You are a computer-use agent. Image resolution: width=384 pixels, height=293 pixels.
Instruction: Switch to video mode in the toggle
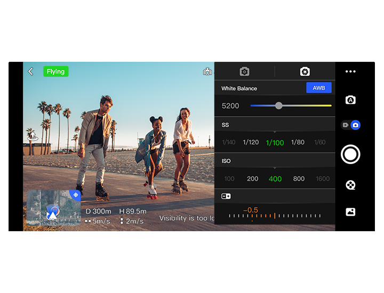coord(346,125)
